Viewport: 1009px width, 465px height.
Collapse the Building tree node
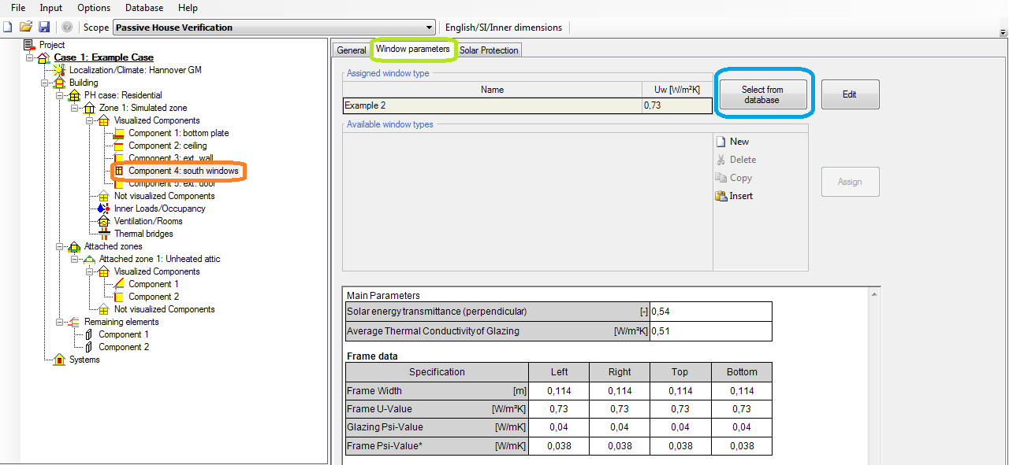tap(44, 83)
